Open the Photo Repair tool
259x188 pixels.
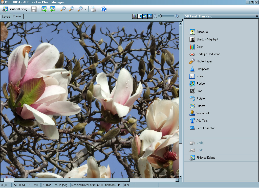(204, 61)
